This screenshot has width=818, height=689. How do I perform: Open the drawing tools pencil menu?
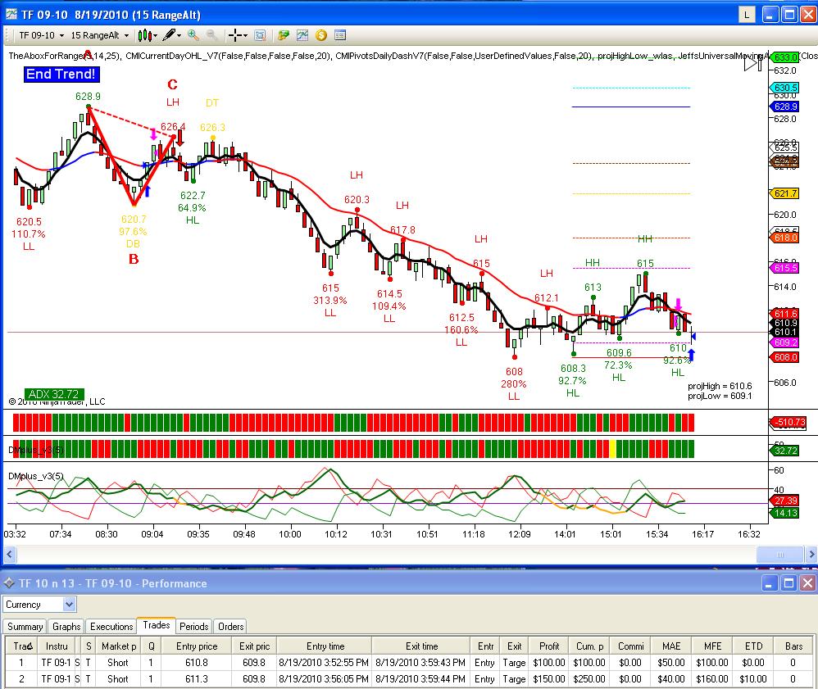coord(171,35)
